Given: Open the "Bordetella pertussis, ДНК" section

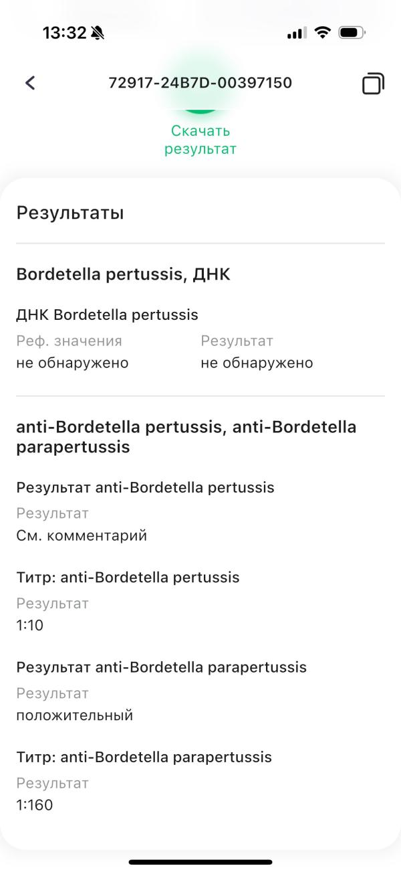Looking at the screenshot, I should [x=123, y=274].
